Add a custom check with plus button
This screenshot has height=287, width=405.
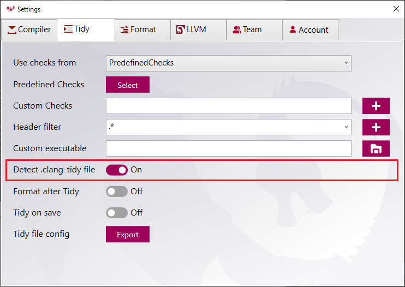[x=376, y=106]
